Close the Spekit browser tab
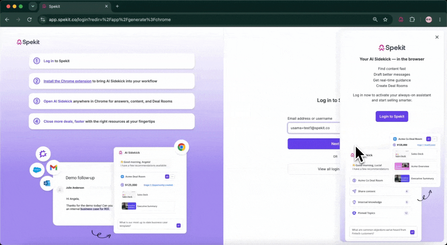 (107, 6)
